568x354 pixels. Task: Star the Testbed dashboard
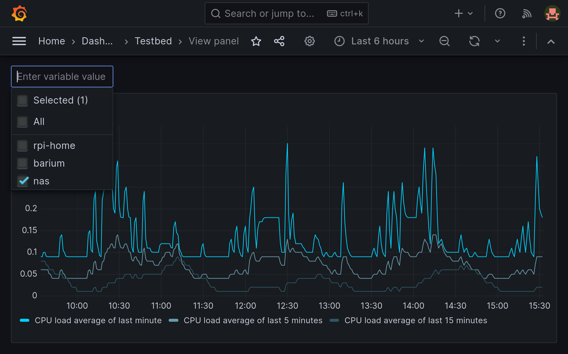pyautogui.click(x=256, y=41)
